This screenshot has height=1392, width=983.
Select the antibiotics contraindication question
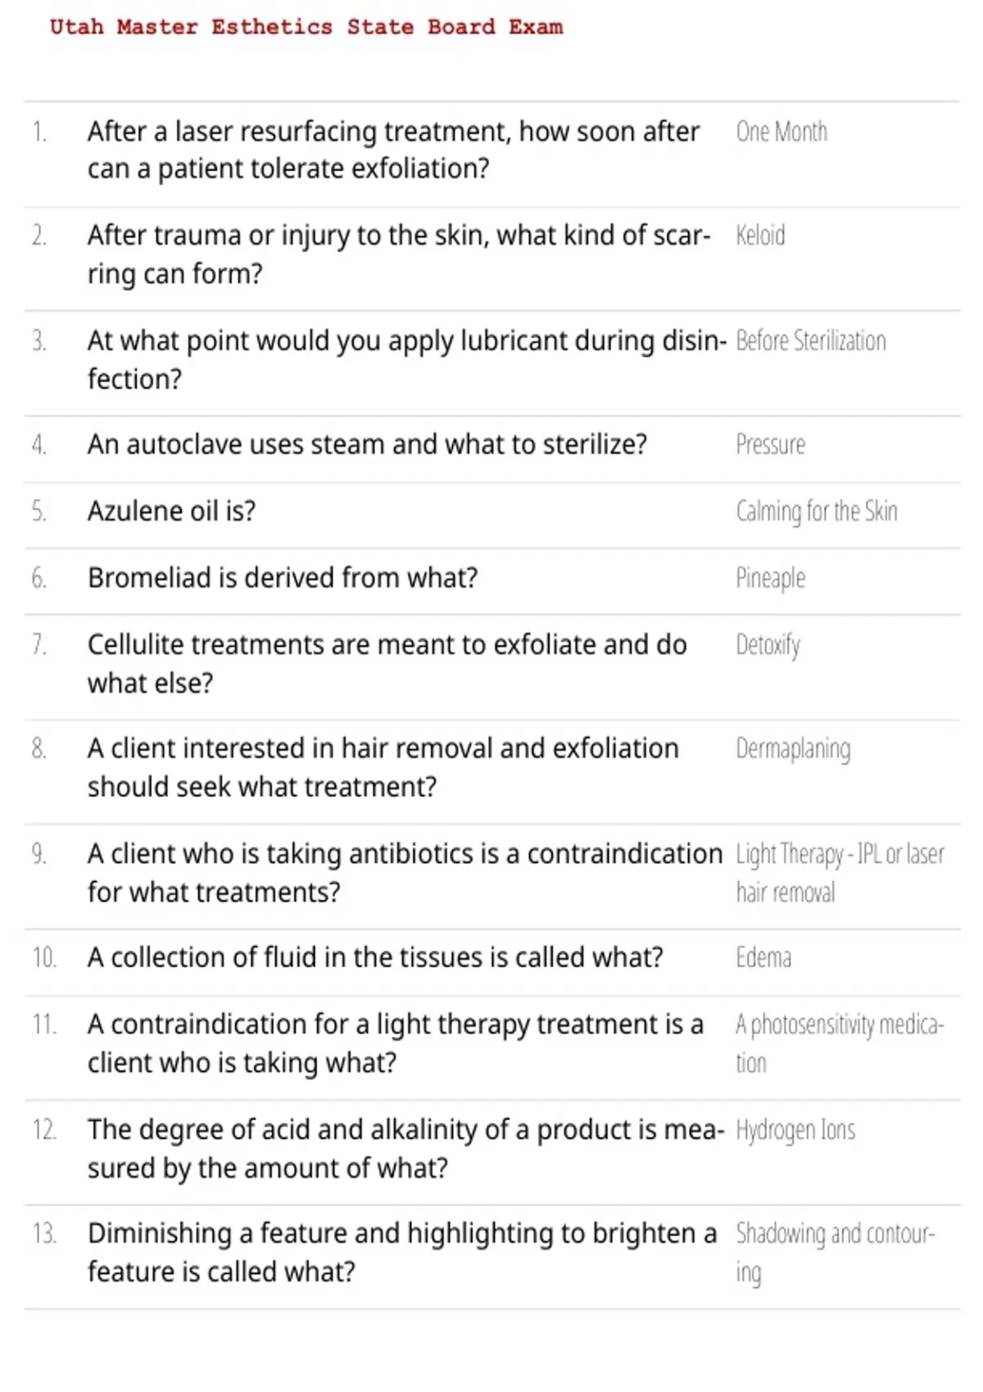[x=405, y=873]
